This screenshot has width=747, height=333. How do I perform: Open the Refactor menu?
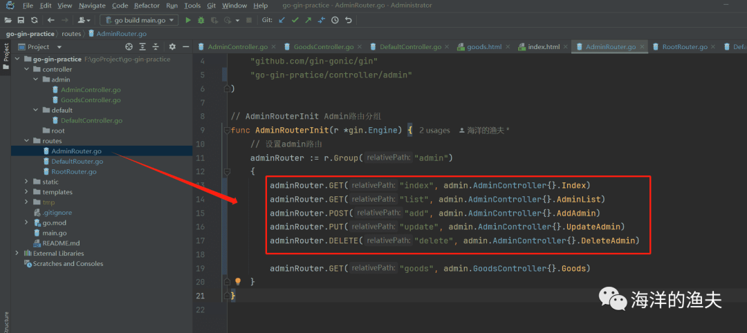pyautogui.click(x=147, y=6)
